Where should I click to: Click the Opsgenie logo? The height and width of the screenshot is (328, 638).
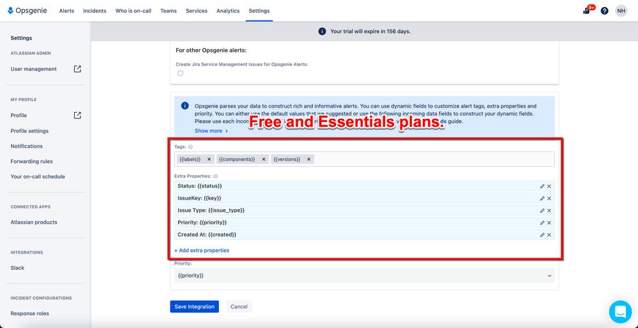(x=27, y=11)
